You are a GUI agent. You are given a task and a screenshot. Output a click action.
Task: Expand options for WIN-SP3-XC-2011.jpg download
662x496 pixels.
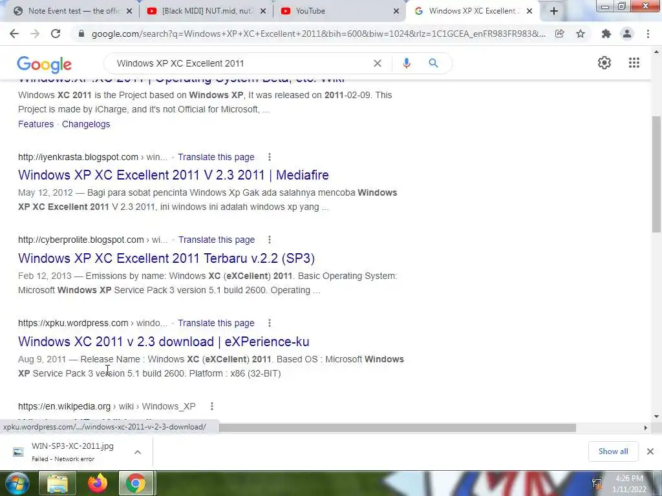138,452
